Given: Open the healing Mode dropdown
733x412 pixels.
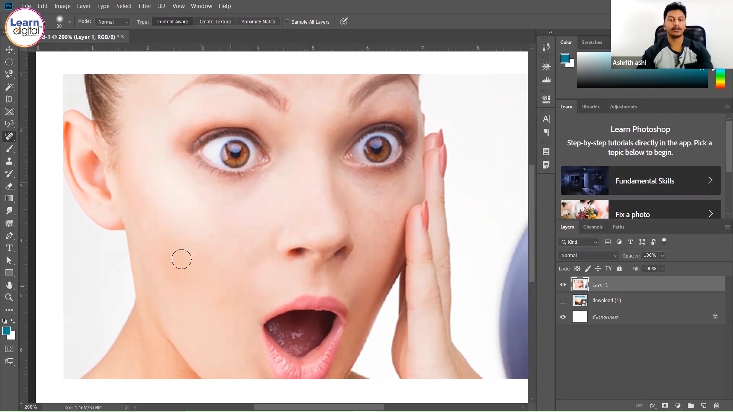Looking at the screenshot, I should click(113, 22).
